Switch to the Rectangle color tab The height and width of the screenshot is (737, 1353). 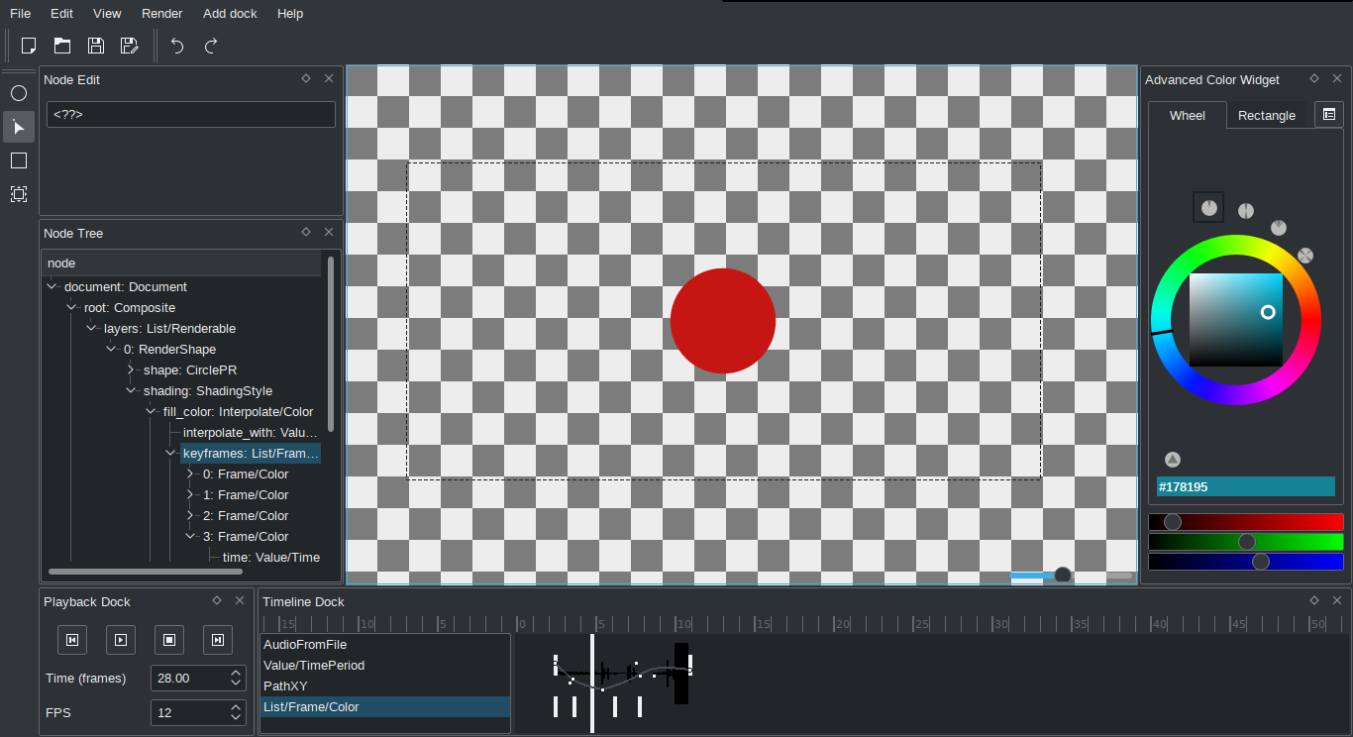pos(1267,116)
